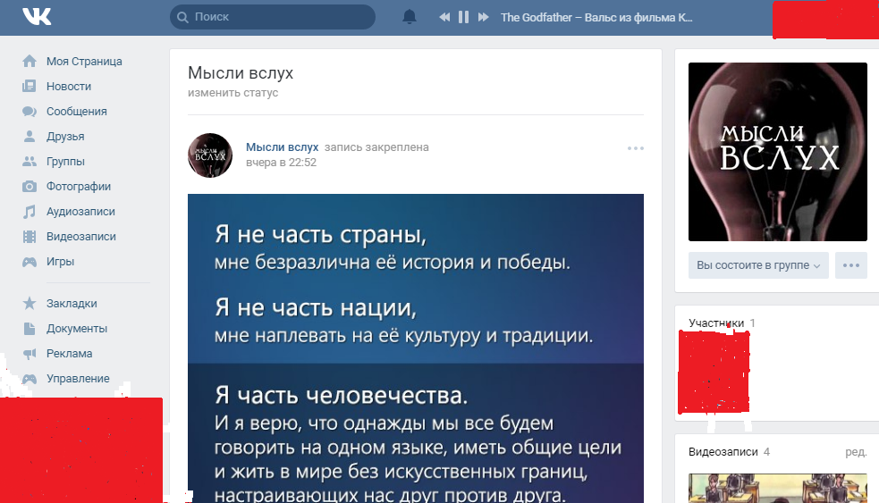This screenshot has height=503, width=879.
Task: Open notifications bell icon
Action: 410,17
